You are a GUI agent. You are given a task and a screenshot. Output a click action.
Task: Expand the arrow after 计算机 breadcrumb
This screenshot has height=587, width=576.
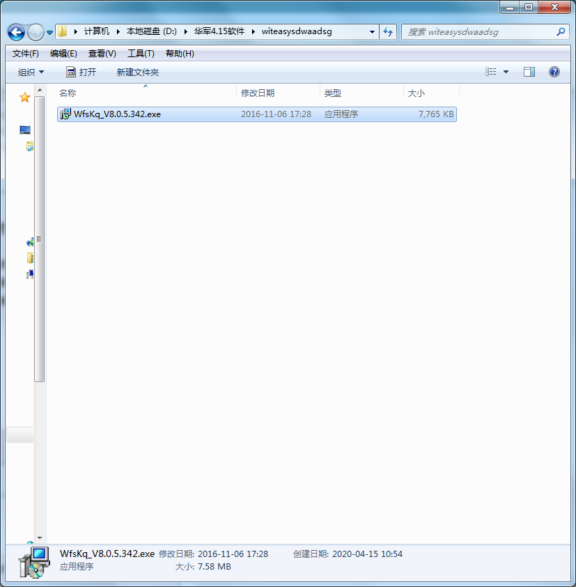(118, 31)
